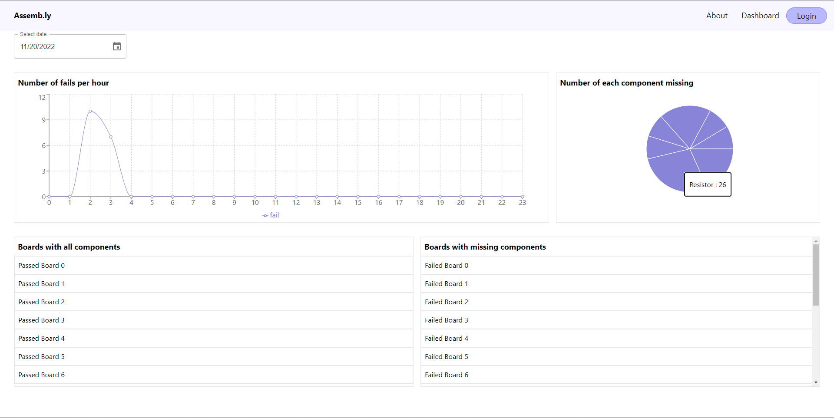Screen dimensions: 834x418
Task: Select Passed Board 4 row
Action: 214,338
